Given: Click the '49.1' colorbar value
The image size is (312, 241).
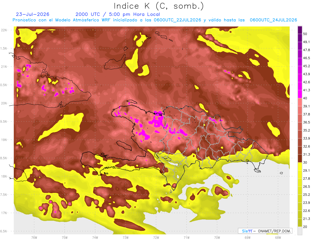Looking at the screenshot, I should click(x=307, y=42).
